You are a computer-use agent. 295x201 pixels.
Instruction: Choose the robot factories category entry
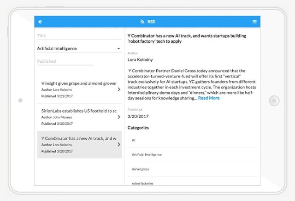(x=193, y=181)
